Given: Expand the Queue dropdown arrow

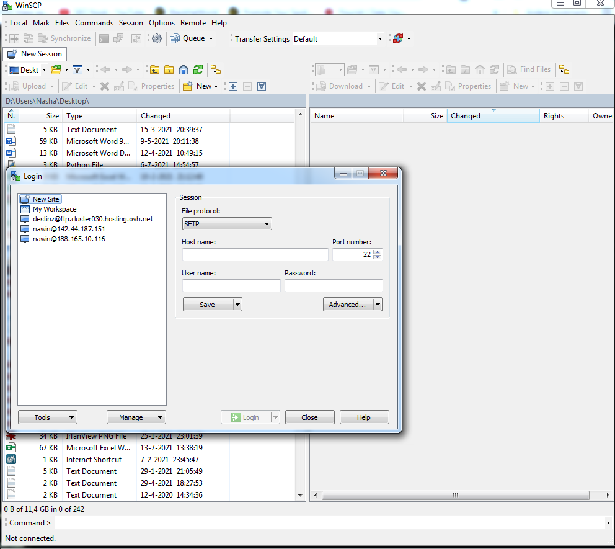Looking at the screenshot, I should [211, 38].
